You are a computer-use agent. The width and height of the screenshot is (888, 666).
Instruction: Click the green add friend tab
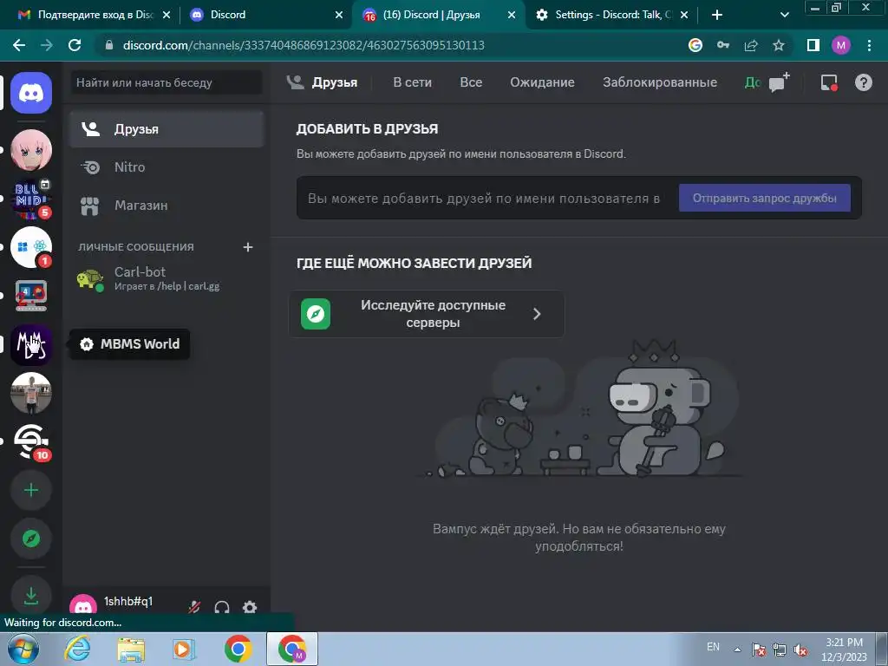pos(752,82)
